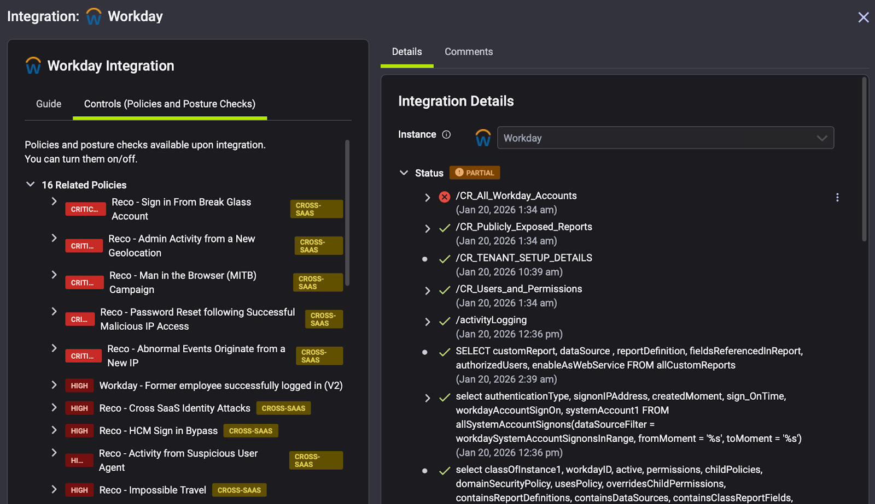Switch to the Details tab
Image resolution: width=875 pixels, height=504 pixels.
tap(407, 52)
